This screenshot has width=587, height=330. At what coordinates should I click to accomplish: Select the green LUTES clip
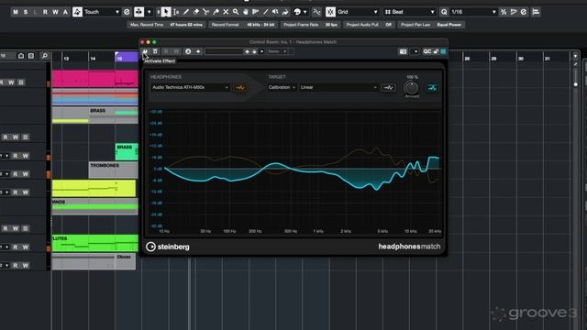(95, 243)
